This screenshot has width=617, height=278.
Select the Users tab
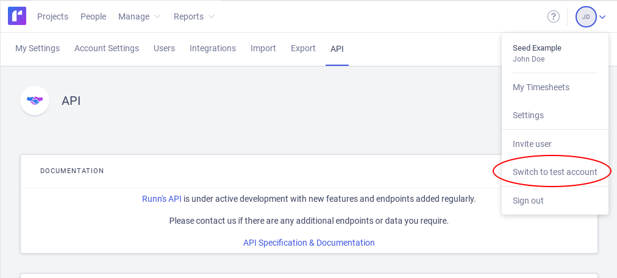pos(164,48)
